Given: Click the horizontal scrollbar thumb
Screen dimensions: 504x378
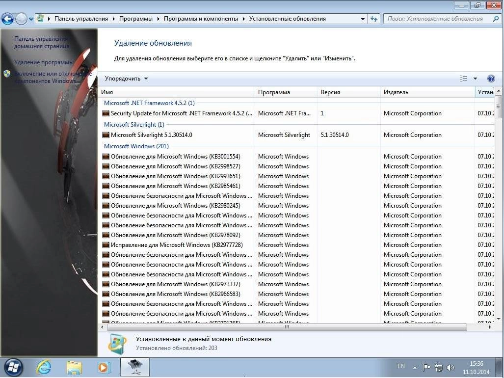Looking at the screenshot, I should pos(287,327).
